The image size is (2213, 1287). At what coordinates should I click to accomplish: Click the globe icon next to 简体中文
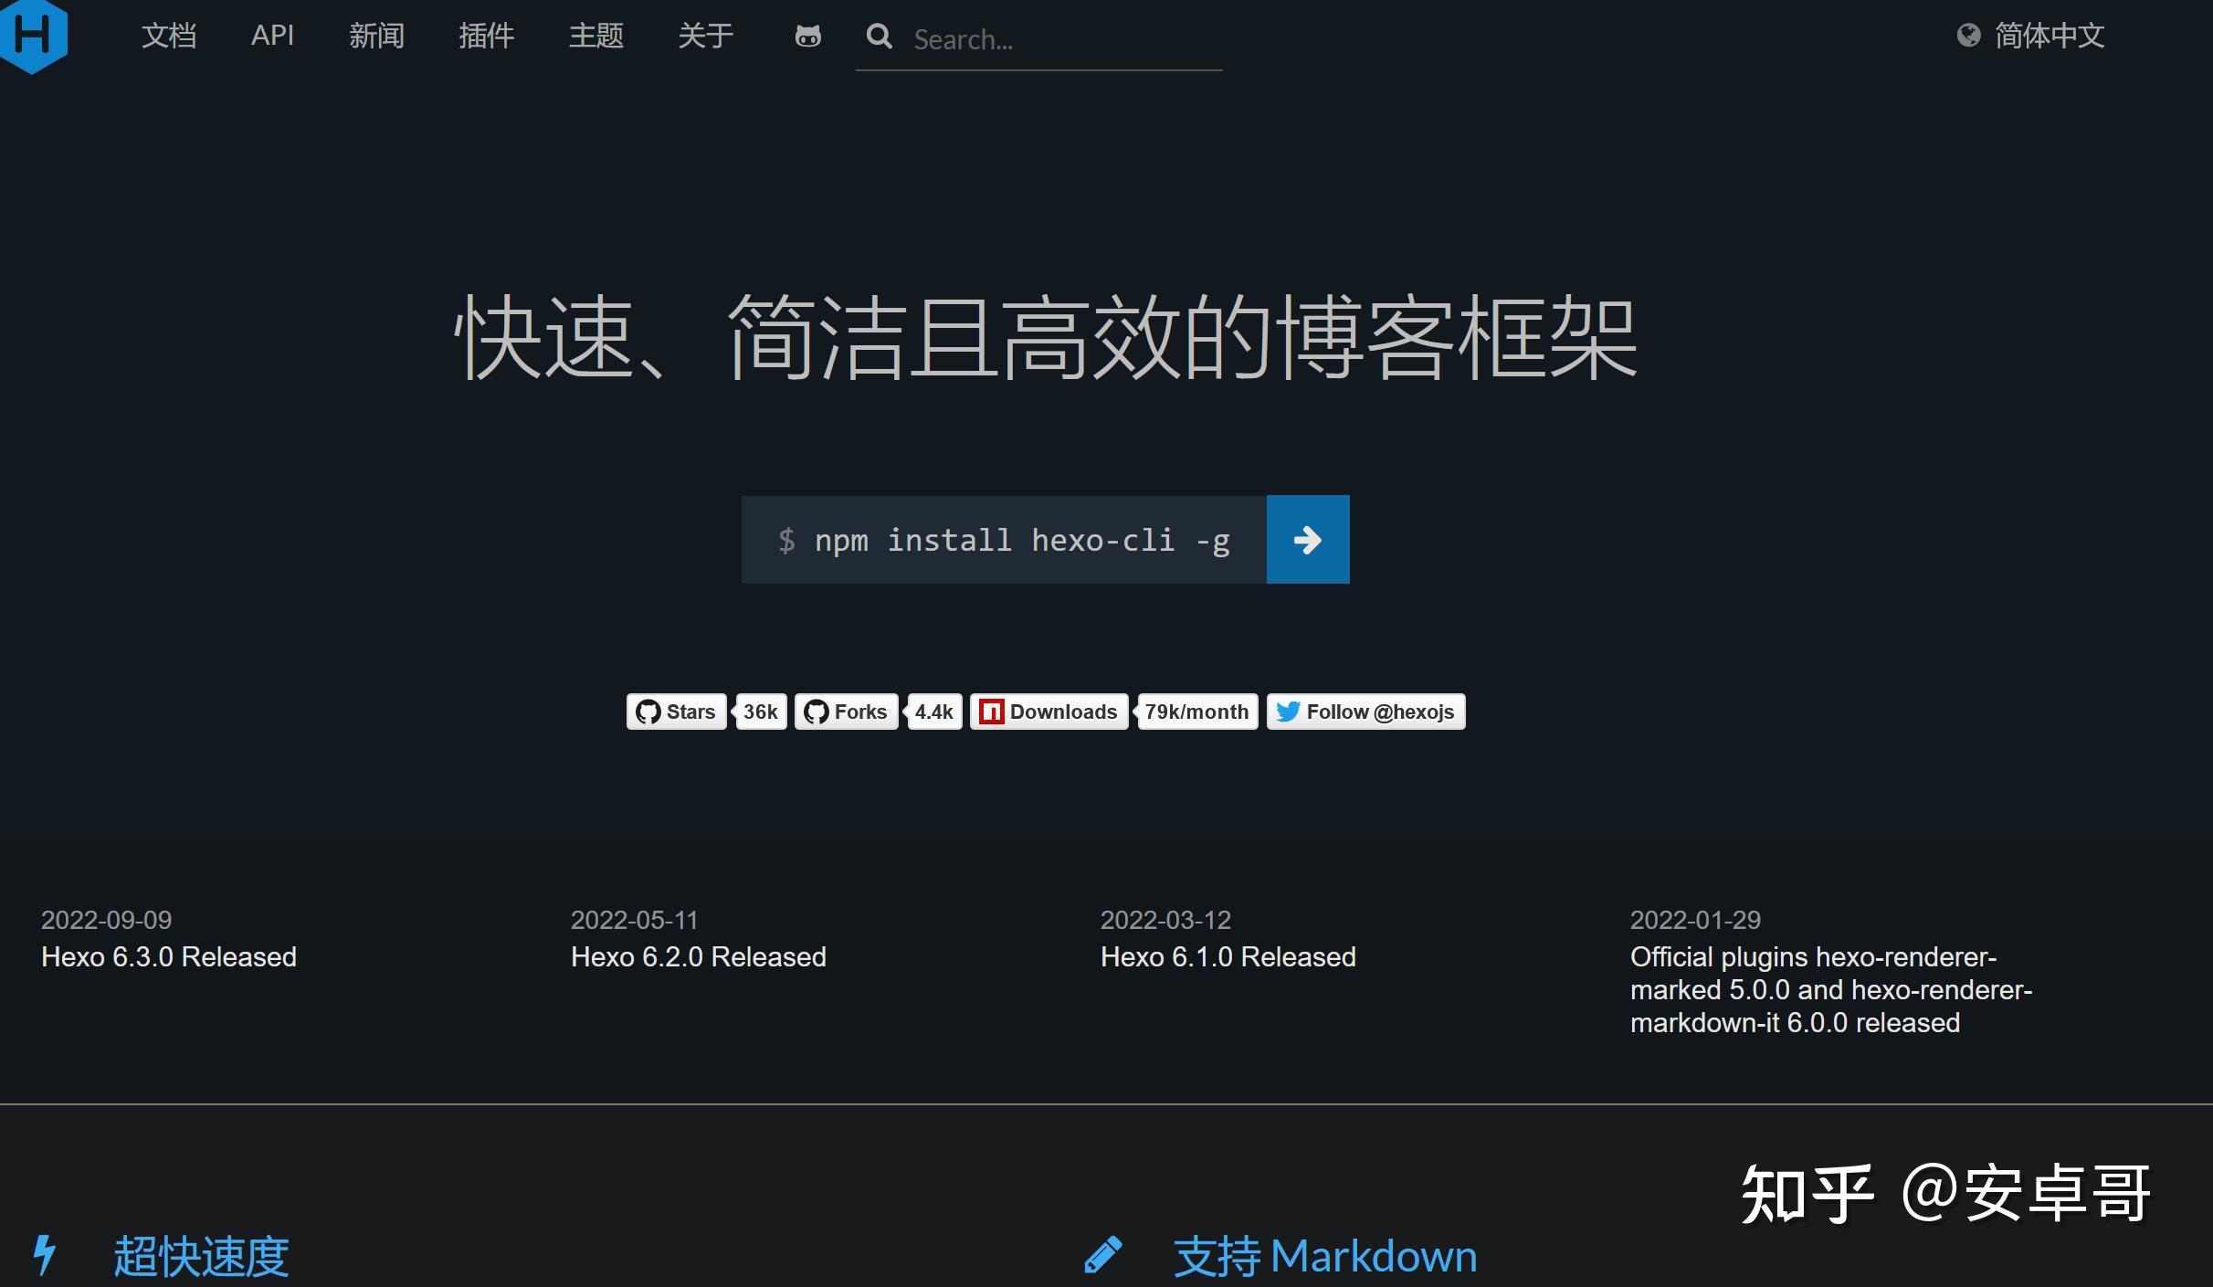coord(1968,37)
